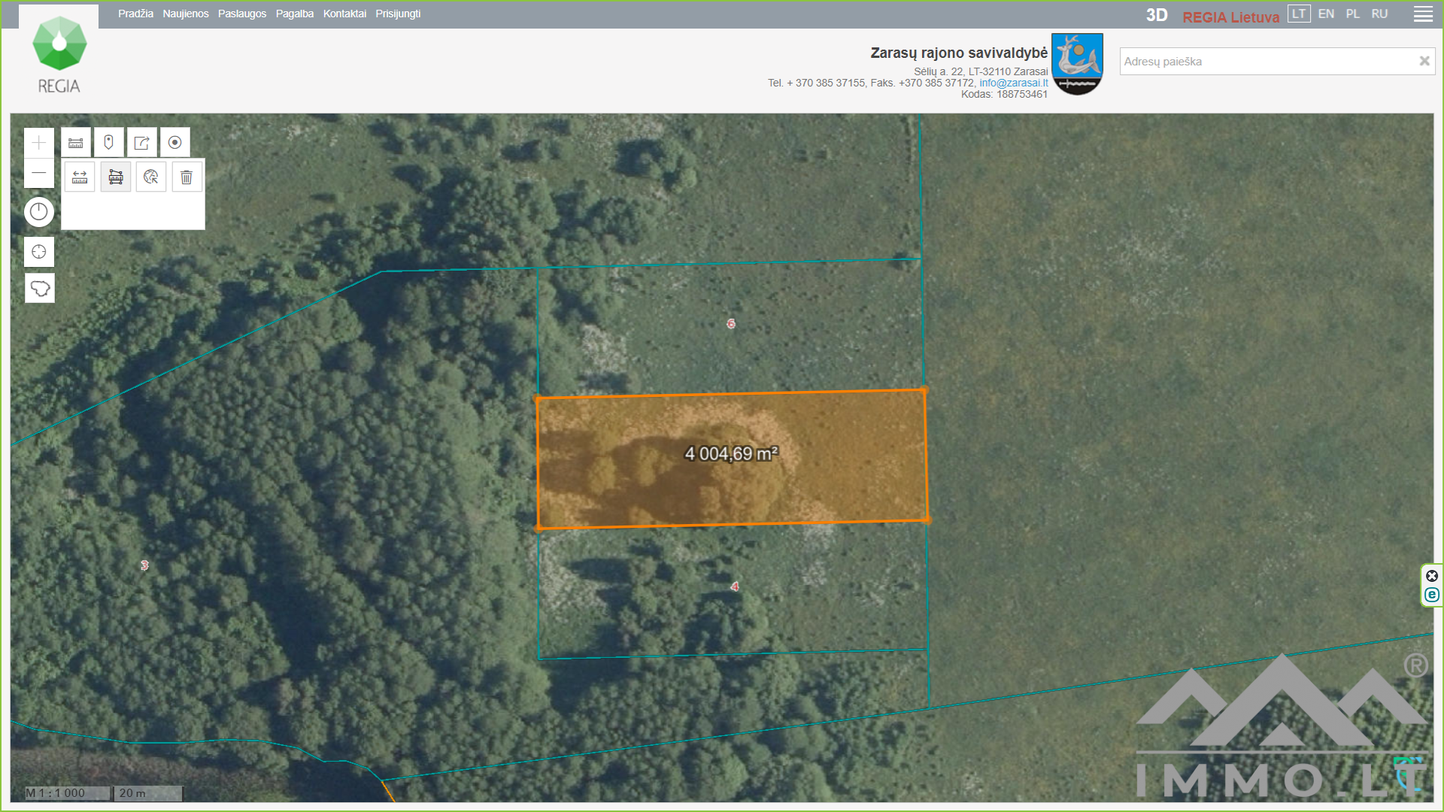Open Pradžia menu item
The height and width of the screenshot is (812, 1444).
135,14
